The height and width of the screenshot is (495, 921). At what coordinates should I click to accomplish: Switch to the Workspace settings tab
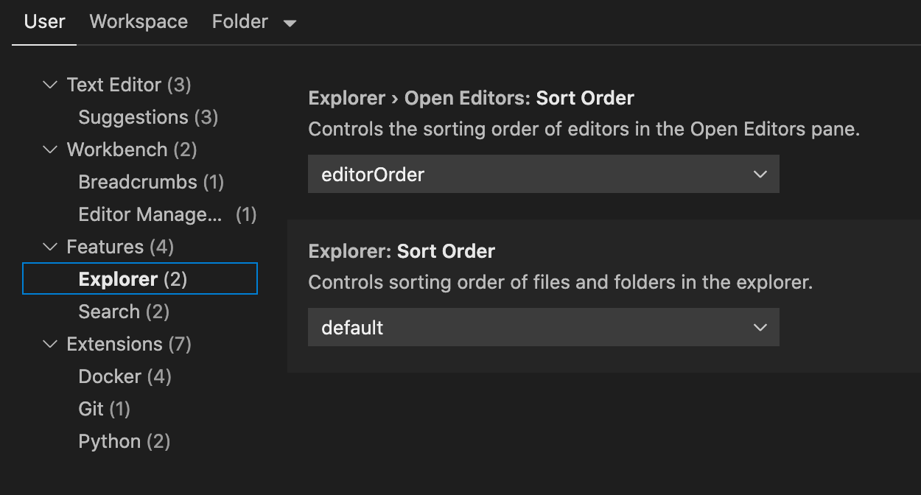[x=138, y=21]
